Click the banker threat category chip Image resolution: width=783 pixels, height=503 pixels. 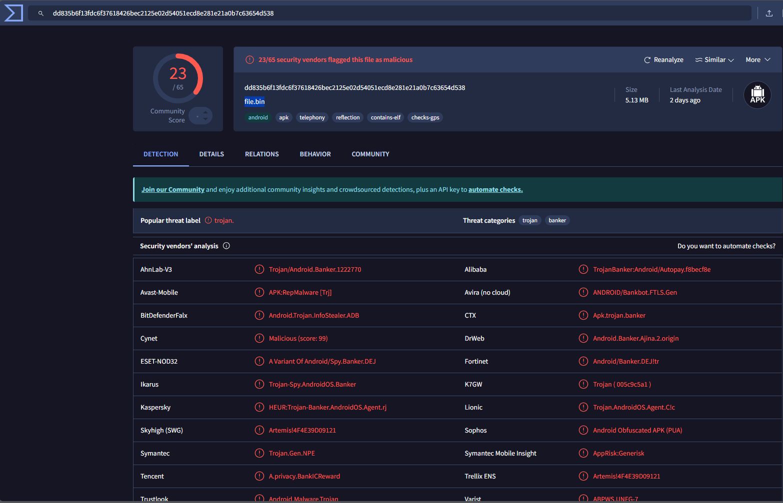click(x=557, y=220)
